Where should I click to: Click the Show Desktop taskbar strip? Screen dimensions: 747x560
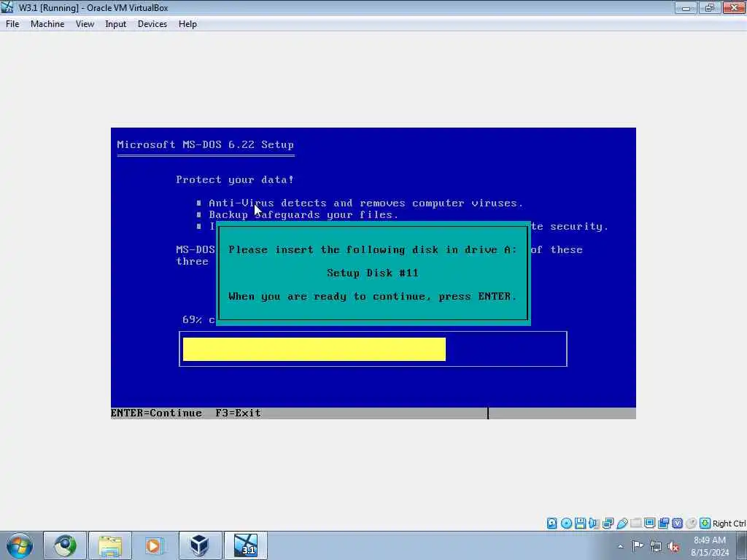pos(742,545)
